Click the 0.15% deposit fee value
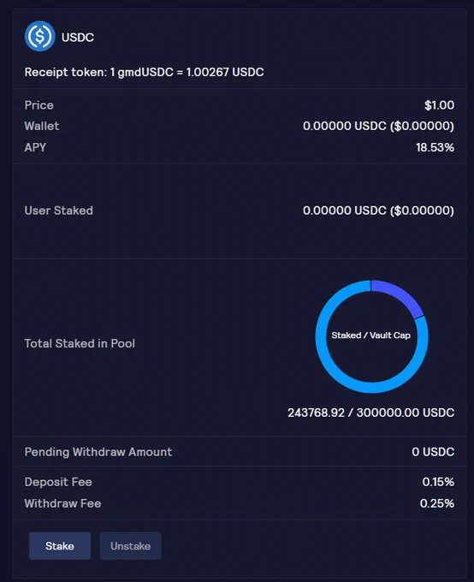The width and height of the screenshot is (474, 582). click(x=438, y=482)
